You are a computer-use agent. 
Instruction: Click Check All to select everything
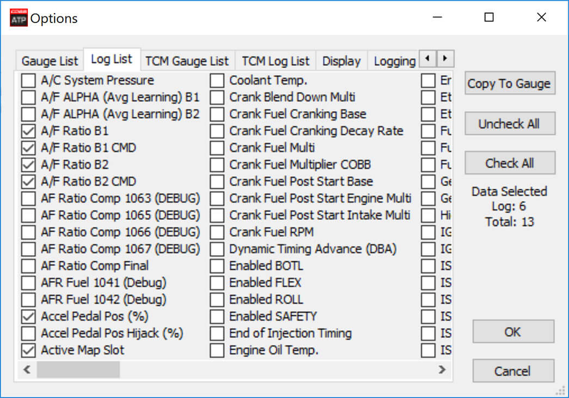pyautogui.click(x=510, y=162)
